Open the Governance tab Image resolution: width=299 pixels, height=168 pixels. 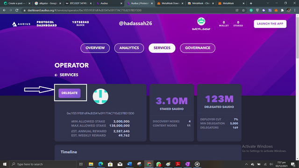coord(198,48)
